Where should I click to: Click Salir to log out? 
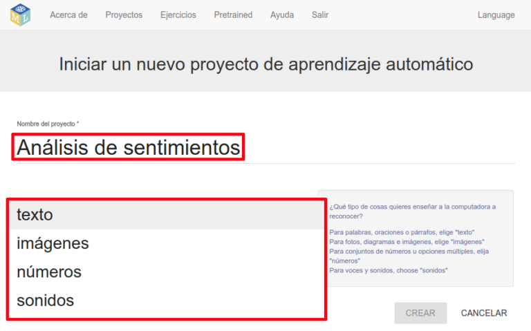click(x=320, y=15)
